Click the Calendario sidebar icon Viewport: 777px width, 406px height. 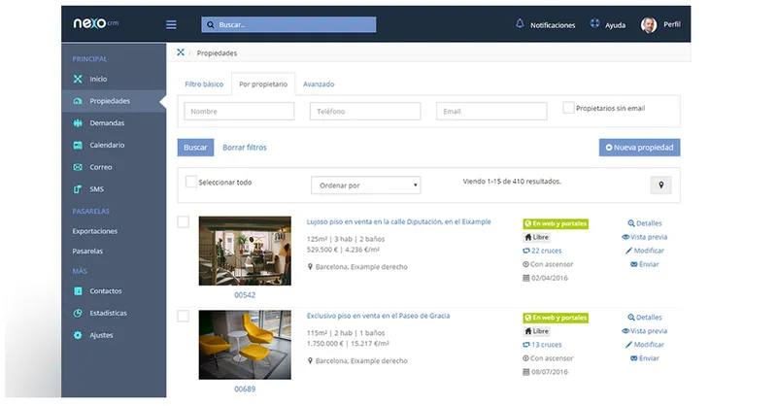coord(78,146)
